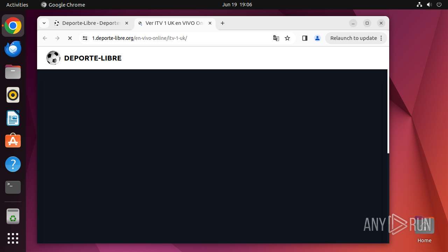Maximize the Chrome window
Screen dimensions: 448x252
pyautogui.click(x=367, y=23)
